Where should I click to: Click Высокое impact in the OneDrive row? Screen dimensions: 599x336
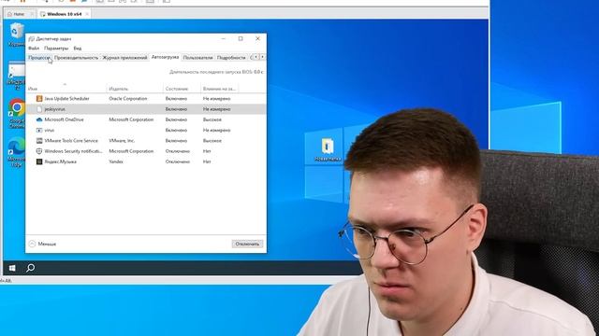(x=212, y=119)
